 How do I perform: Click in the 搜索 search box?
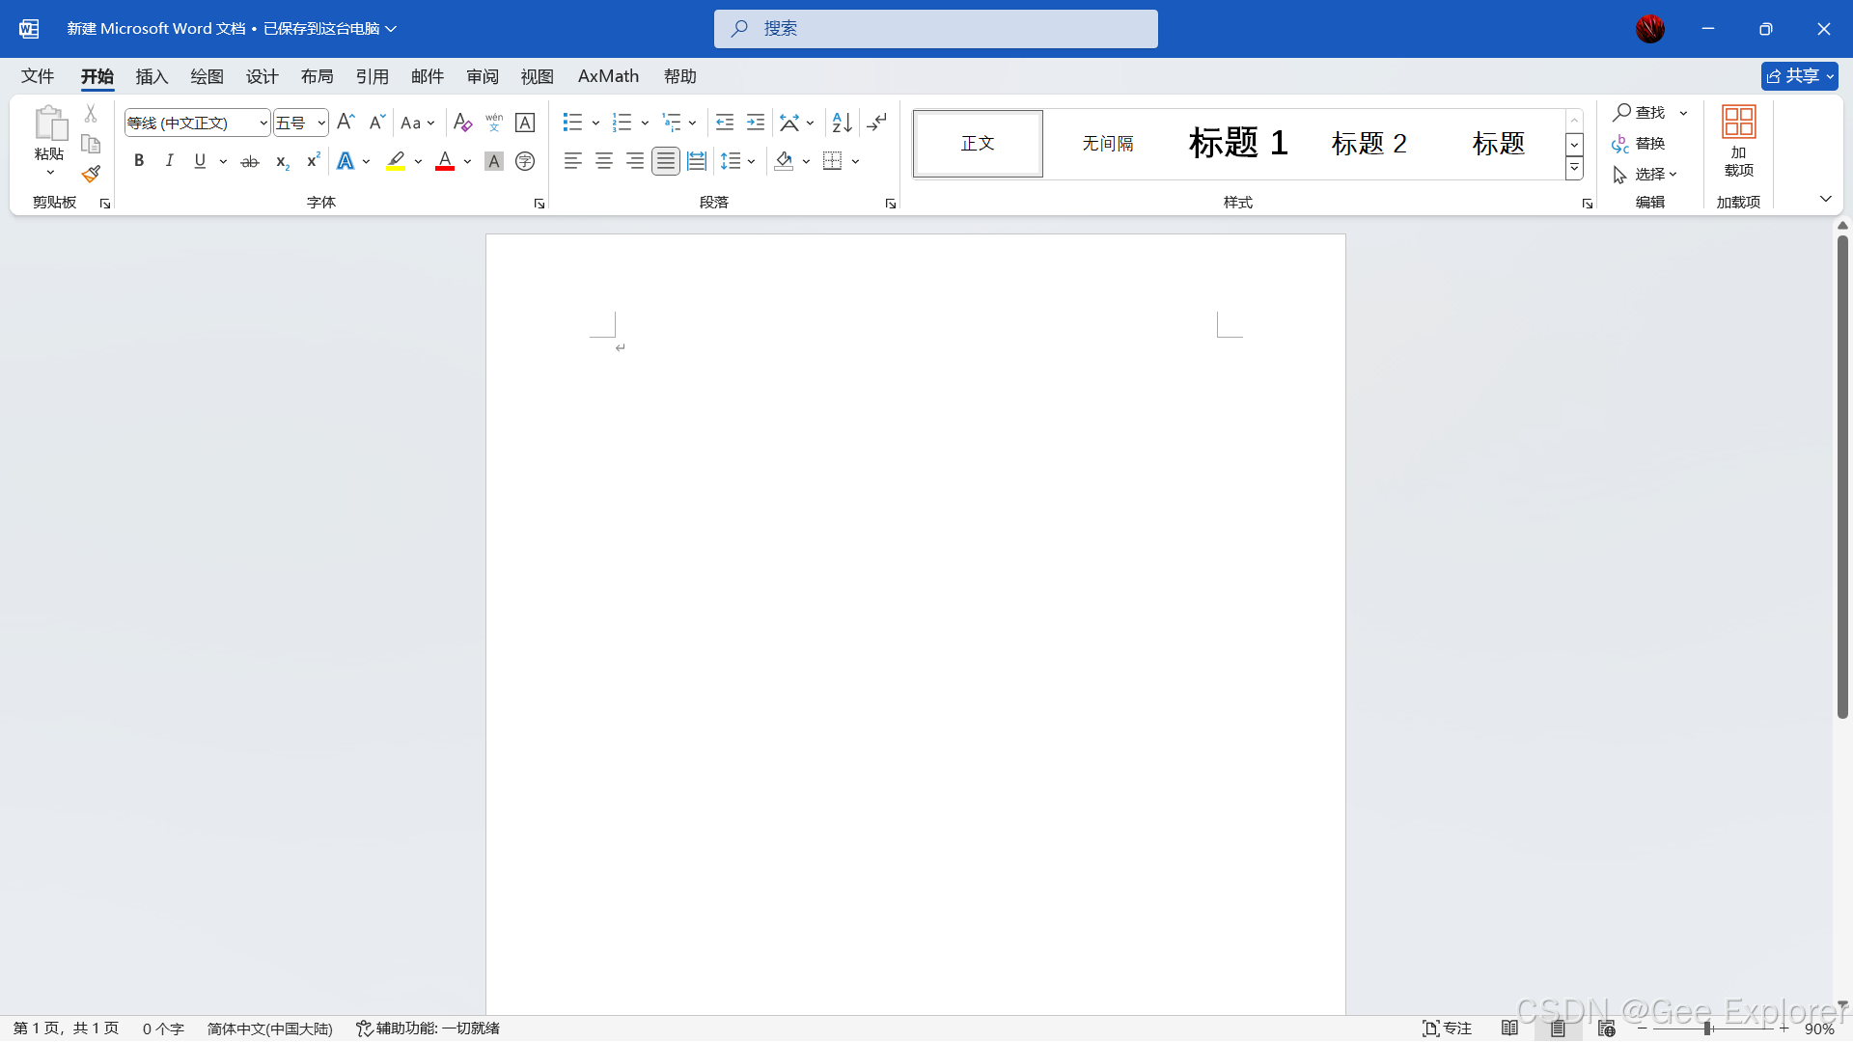tap(935, 29)
